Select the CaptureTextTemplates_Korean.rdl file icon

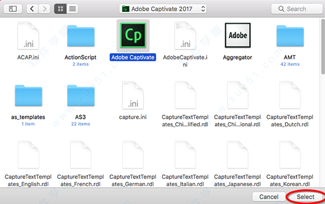point(290,155)
